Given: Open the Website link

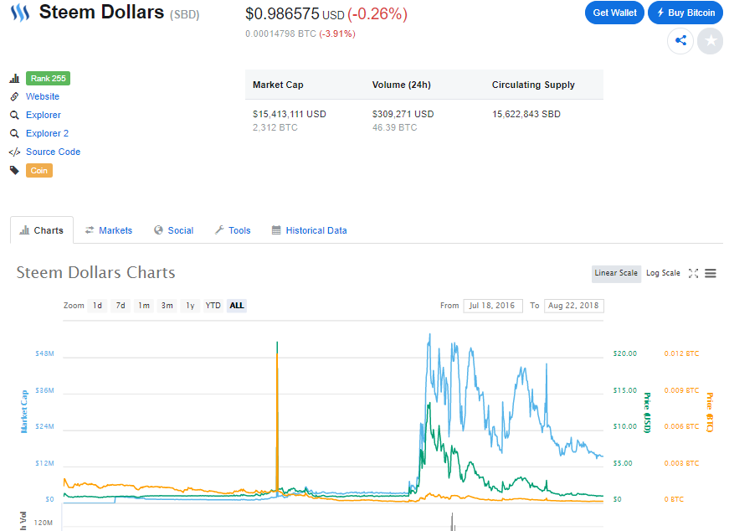Looking at the screenshot, I should click(43, 96).
